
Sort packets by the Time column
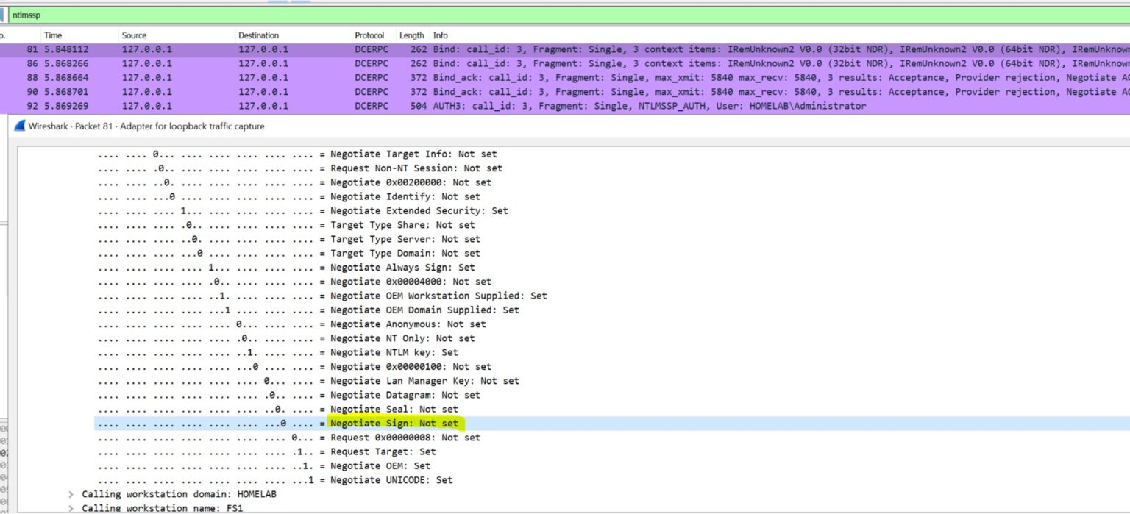click(x=54, y=35)
